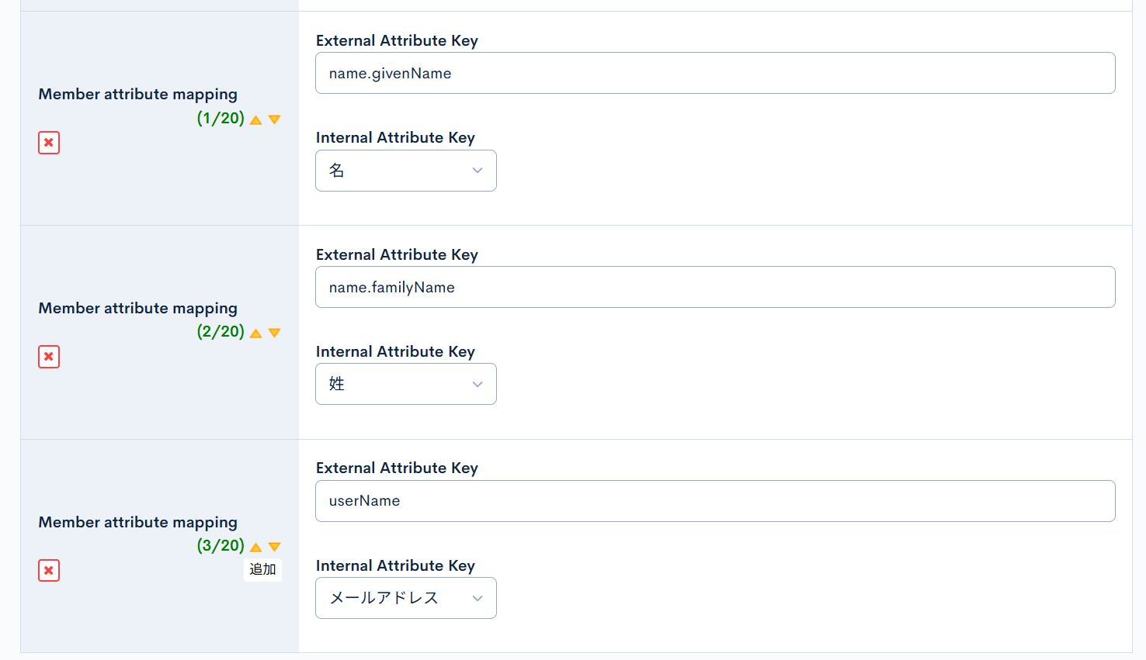Click the down arrow on mapping 3/20
The width and height of the screenshot is (1146, 660).
[274, 546]
